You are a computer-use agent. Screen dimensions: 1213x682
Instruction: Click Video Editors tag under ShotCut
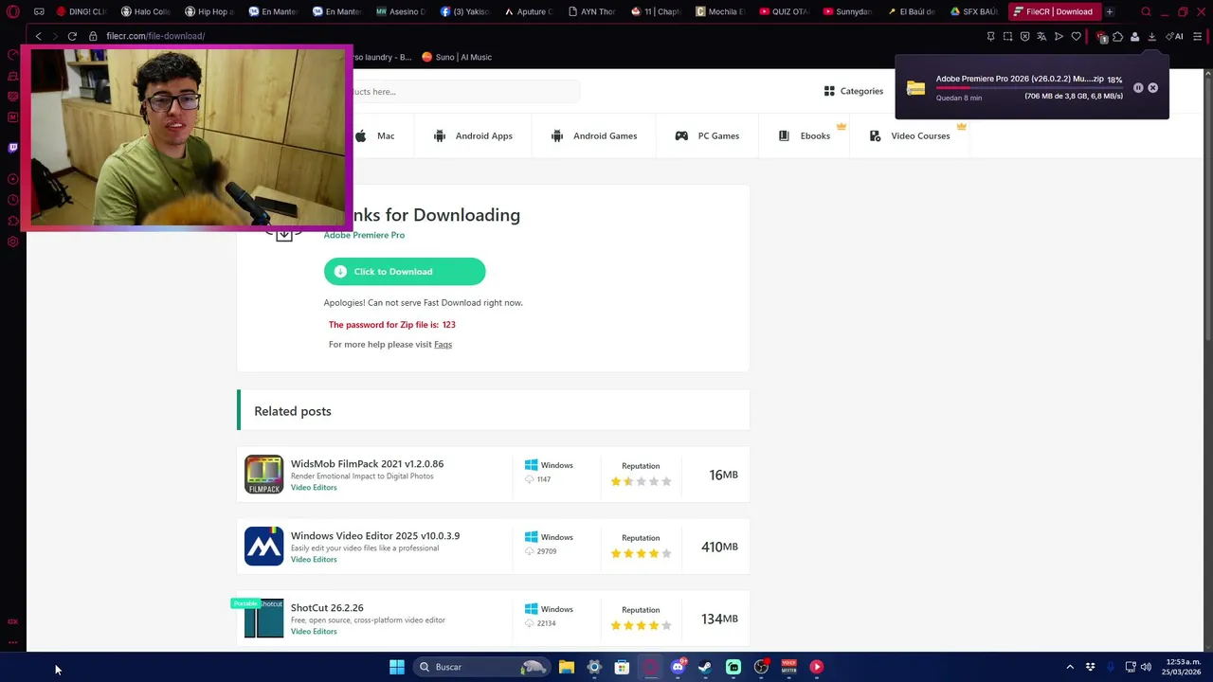[x=314, y=632]
